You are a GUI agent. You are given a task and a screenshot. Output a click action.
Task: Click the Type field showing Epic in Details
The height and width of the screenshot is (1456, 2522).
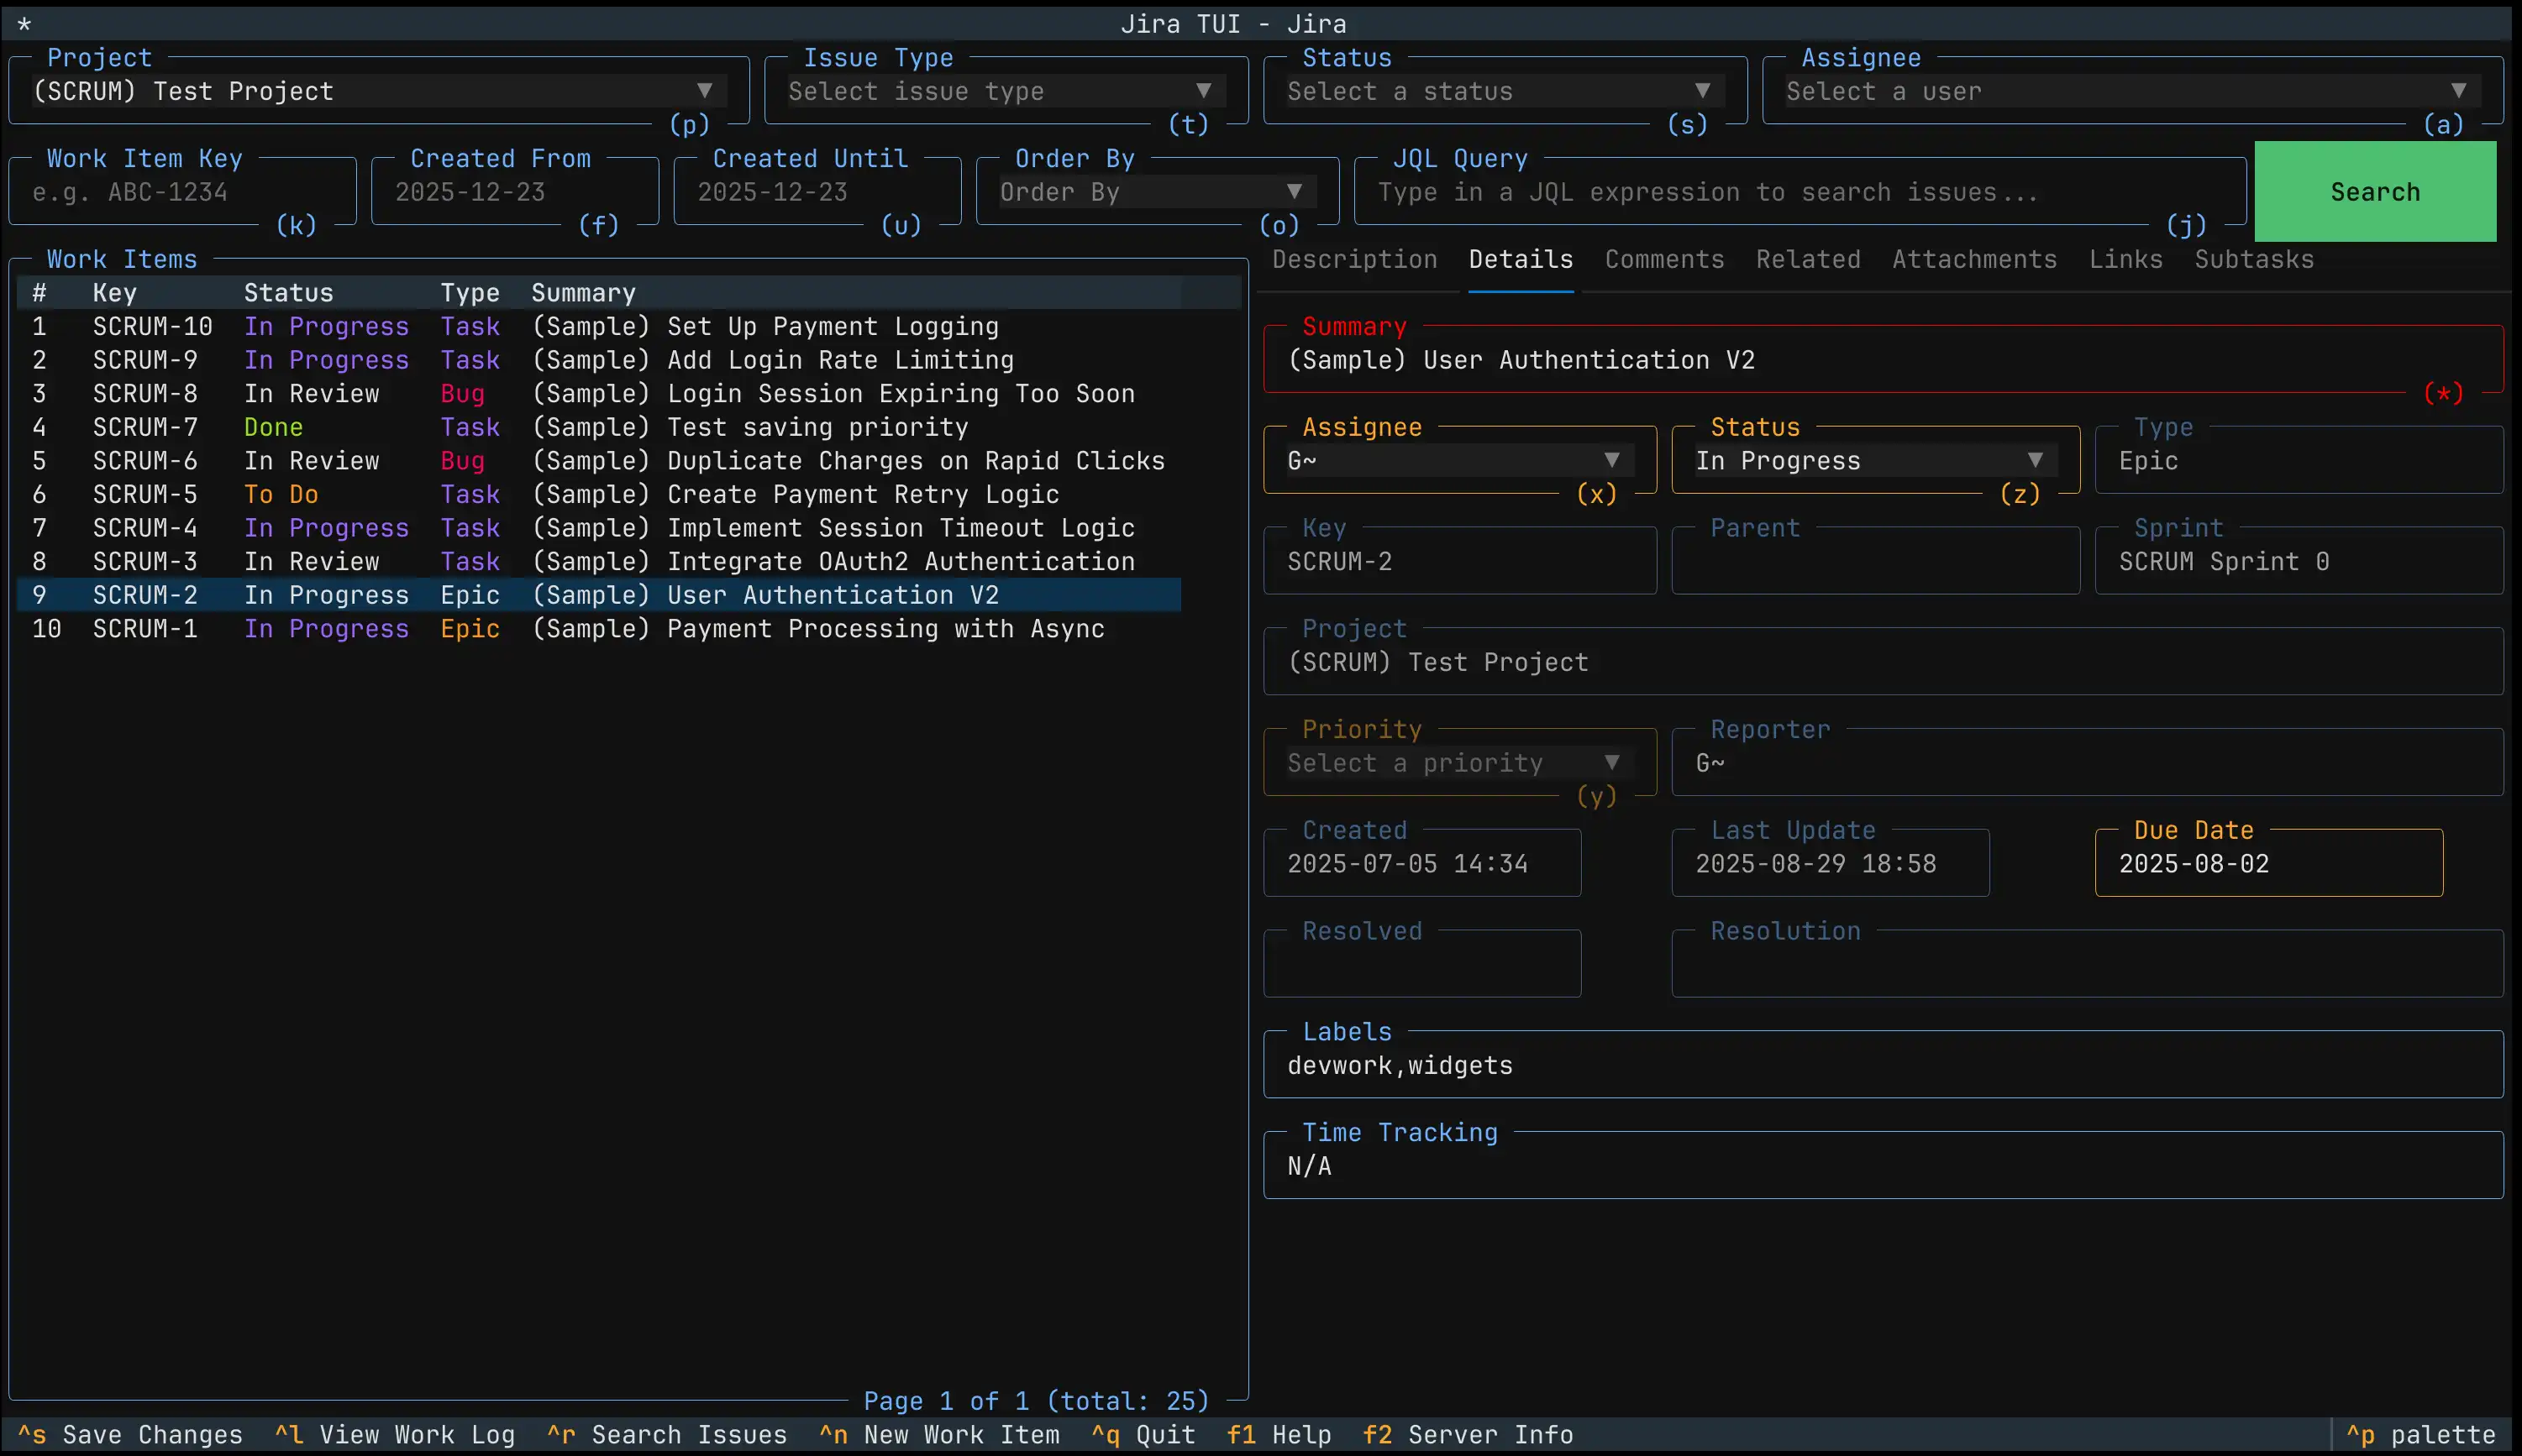click(2299, 461)
